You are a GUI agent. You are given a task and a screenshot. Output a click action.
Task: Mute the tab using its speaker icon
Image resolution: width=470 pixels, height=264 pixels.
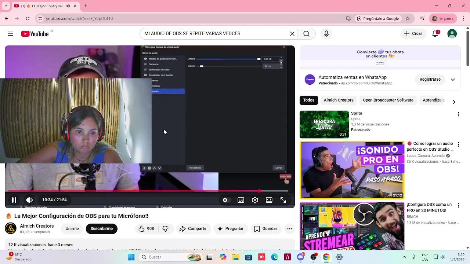click(x=68, y=6)
